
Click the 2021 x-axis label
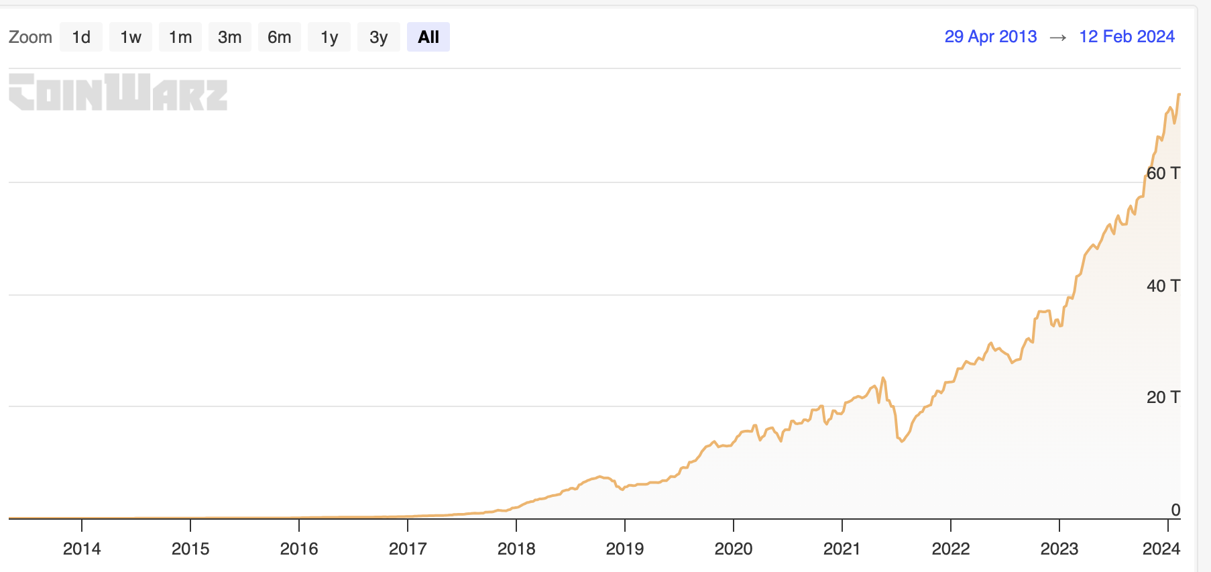(x=842, y=549)
